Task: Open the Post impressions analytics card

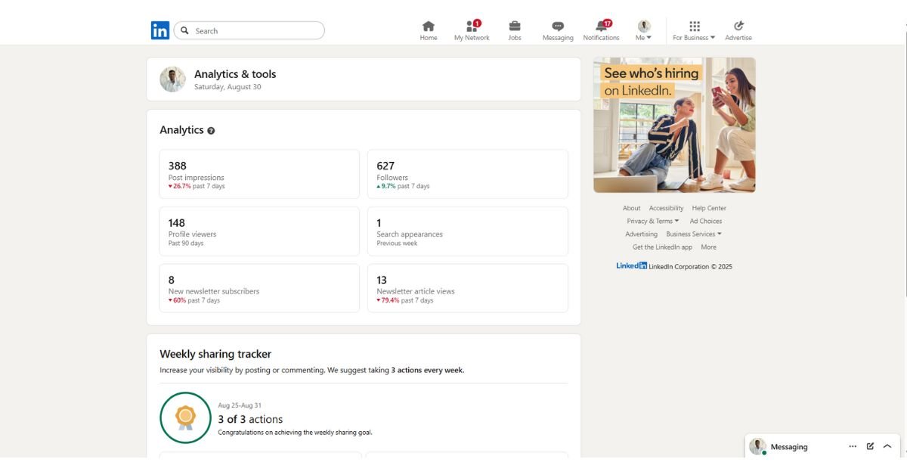Action: pyautogui.click(x=259, y=174)
